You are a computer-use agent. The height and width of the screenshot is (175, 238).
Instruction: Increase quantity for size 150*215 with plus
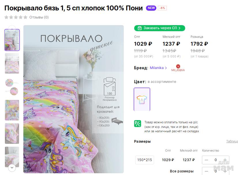pos(225,160)
